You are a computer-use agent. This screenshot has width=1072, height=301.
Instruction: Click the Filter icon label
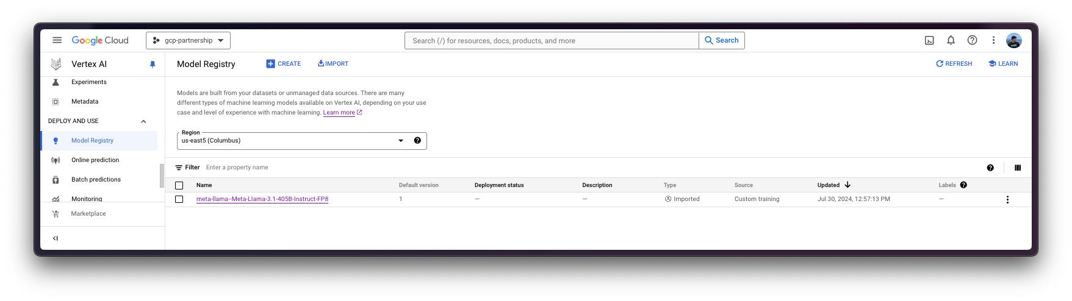tap(187, 168)
